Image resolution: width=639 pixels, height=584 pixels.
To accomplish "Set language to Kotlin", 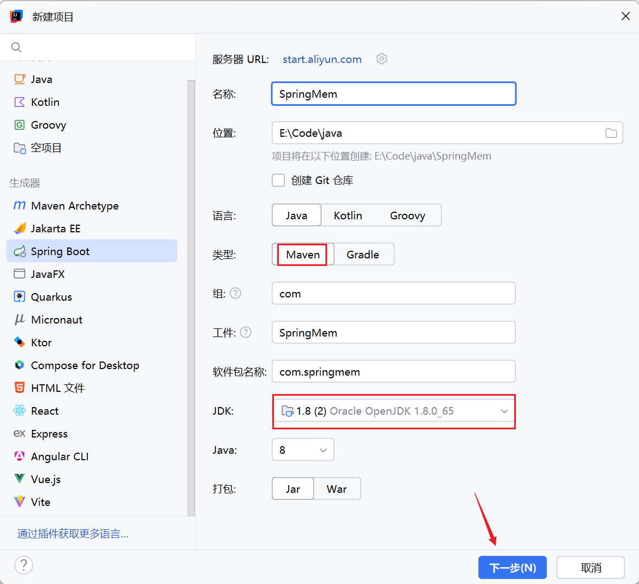I will tap(348, 215).
